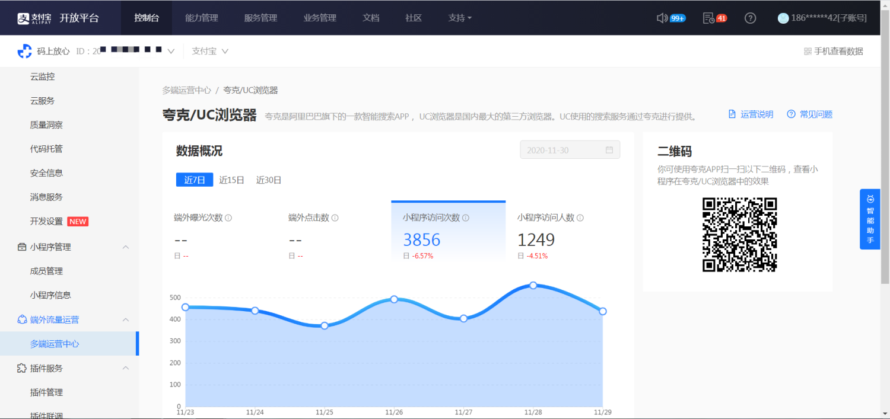The image size is (890, 419).
Task: Click the 常见问题 link
Action: click(x=816, y=114)
